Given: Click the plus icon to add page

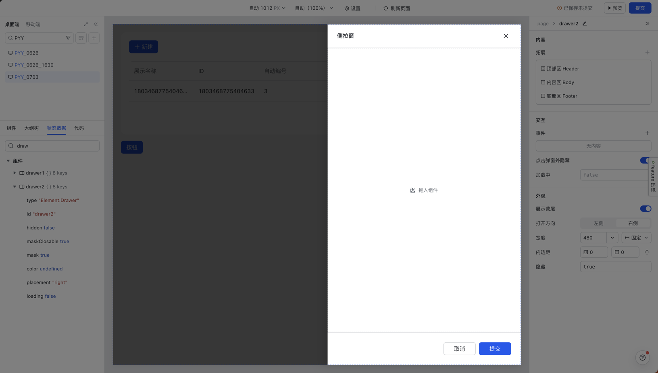Looking at the screenshot, I should 94,38.
